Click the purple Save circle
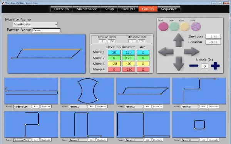 pyautogui.click(x=196, y=26)
